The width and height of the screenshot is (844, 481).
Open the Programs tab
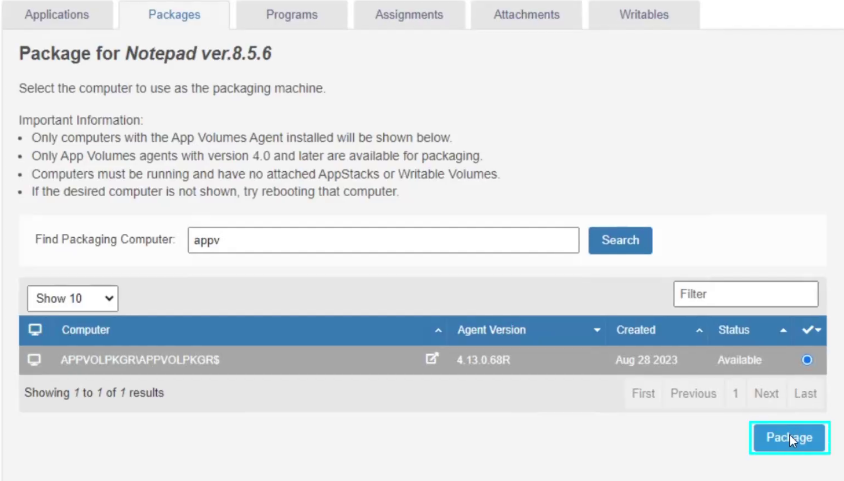coord(292,15)
